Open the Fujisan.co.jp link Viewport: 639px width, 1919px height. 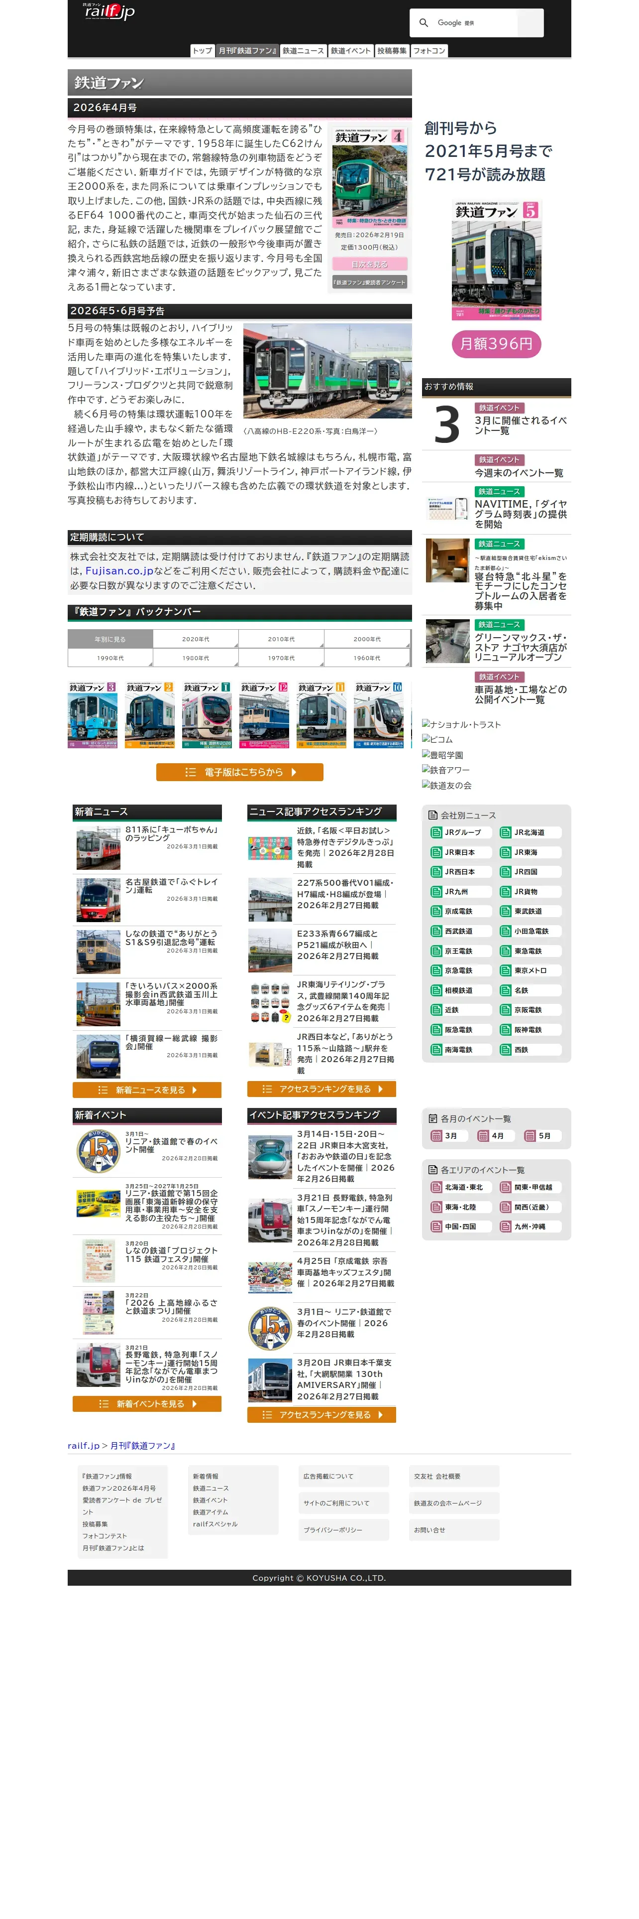[x=119, y=570]
